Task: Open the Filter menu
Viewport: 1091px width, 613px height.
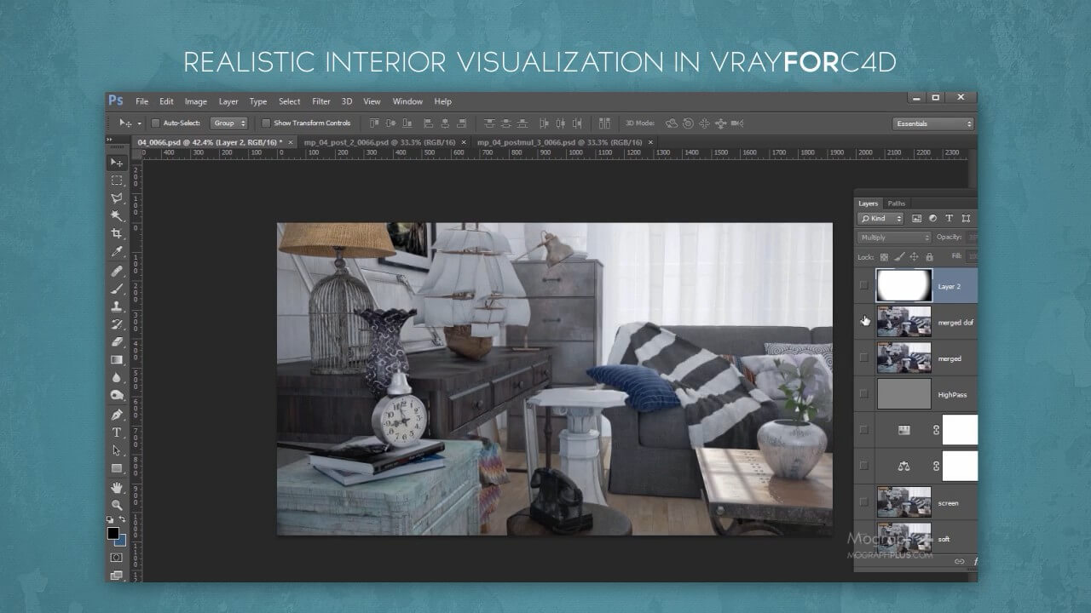Action: pyautogui.click(x=320, y=101)
